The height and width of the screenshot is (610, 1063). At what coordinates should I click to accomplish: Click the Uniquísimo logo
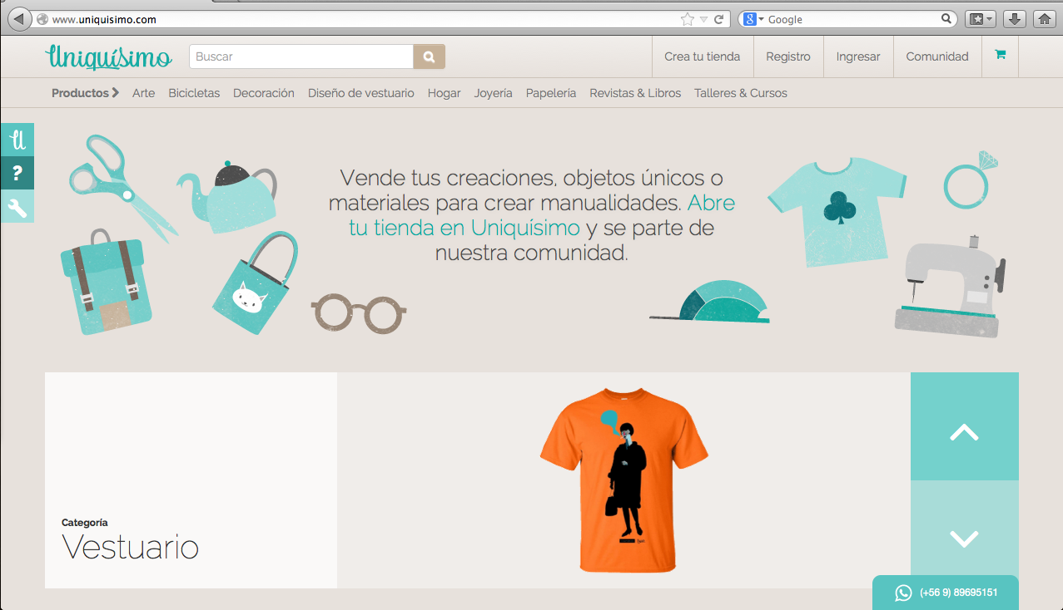pyautogui.click(x=108, y=57)
